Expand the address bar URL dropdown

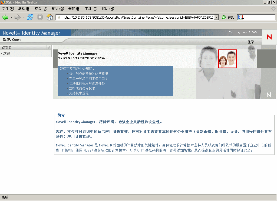[x=216, y=17]
